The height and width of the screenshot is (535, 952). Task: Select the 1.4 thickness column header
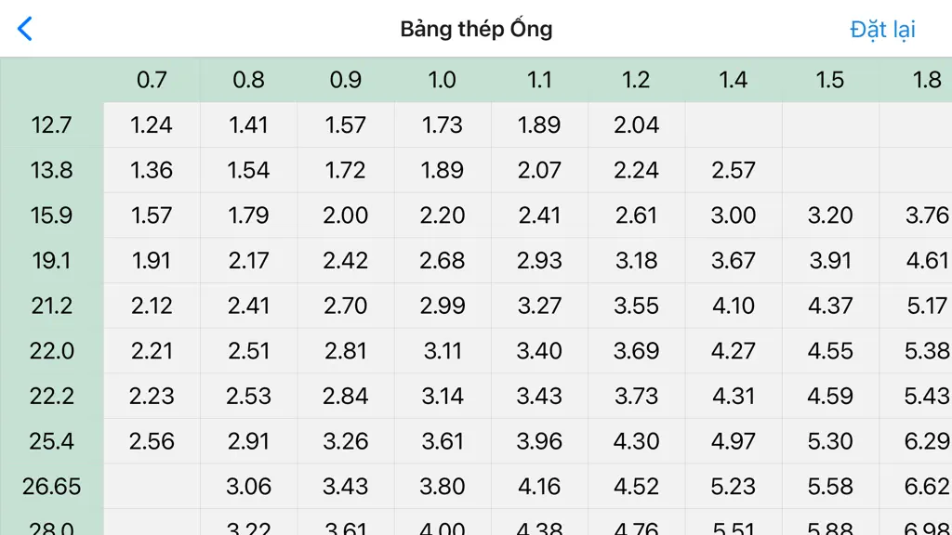point(734,80)
